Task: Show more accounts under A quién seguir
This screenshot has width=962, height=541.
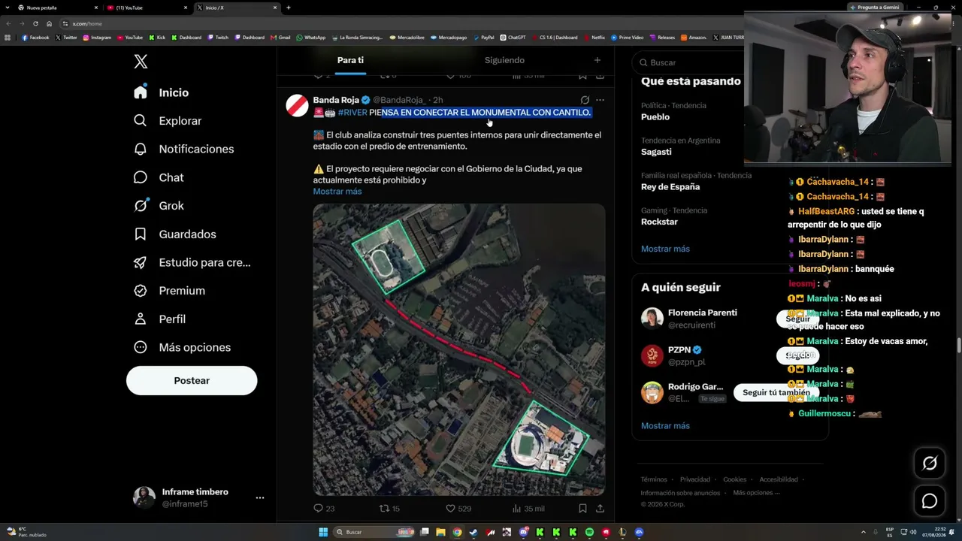Action: (665, 426)
